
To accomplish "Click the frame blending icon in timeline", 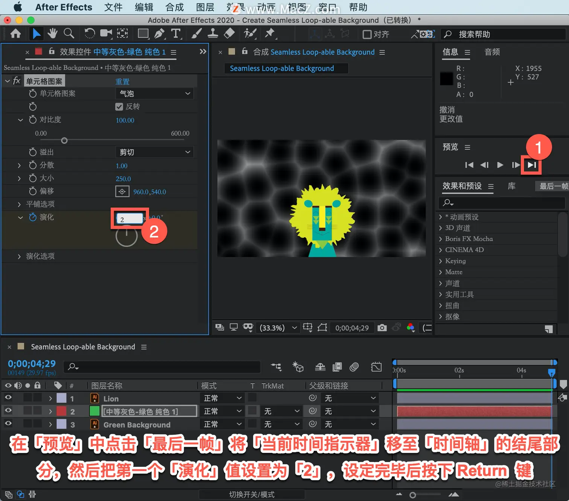I will click(x=337, y=367).
